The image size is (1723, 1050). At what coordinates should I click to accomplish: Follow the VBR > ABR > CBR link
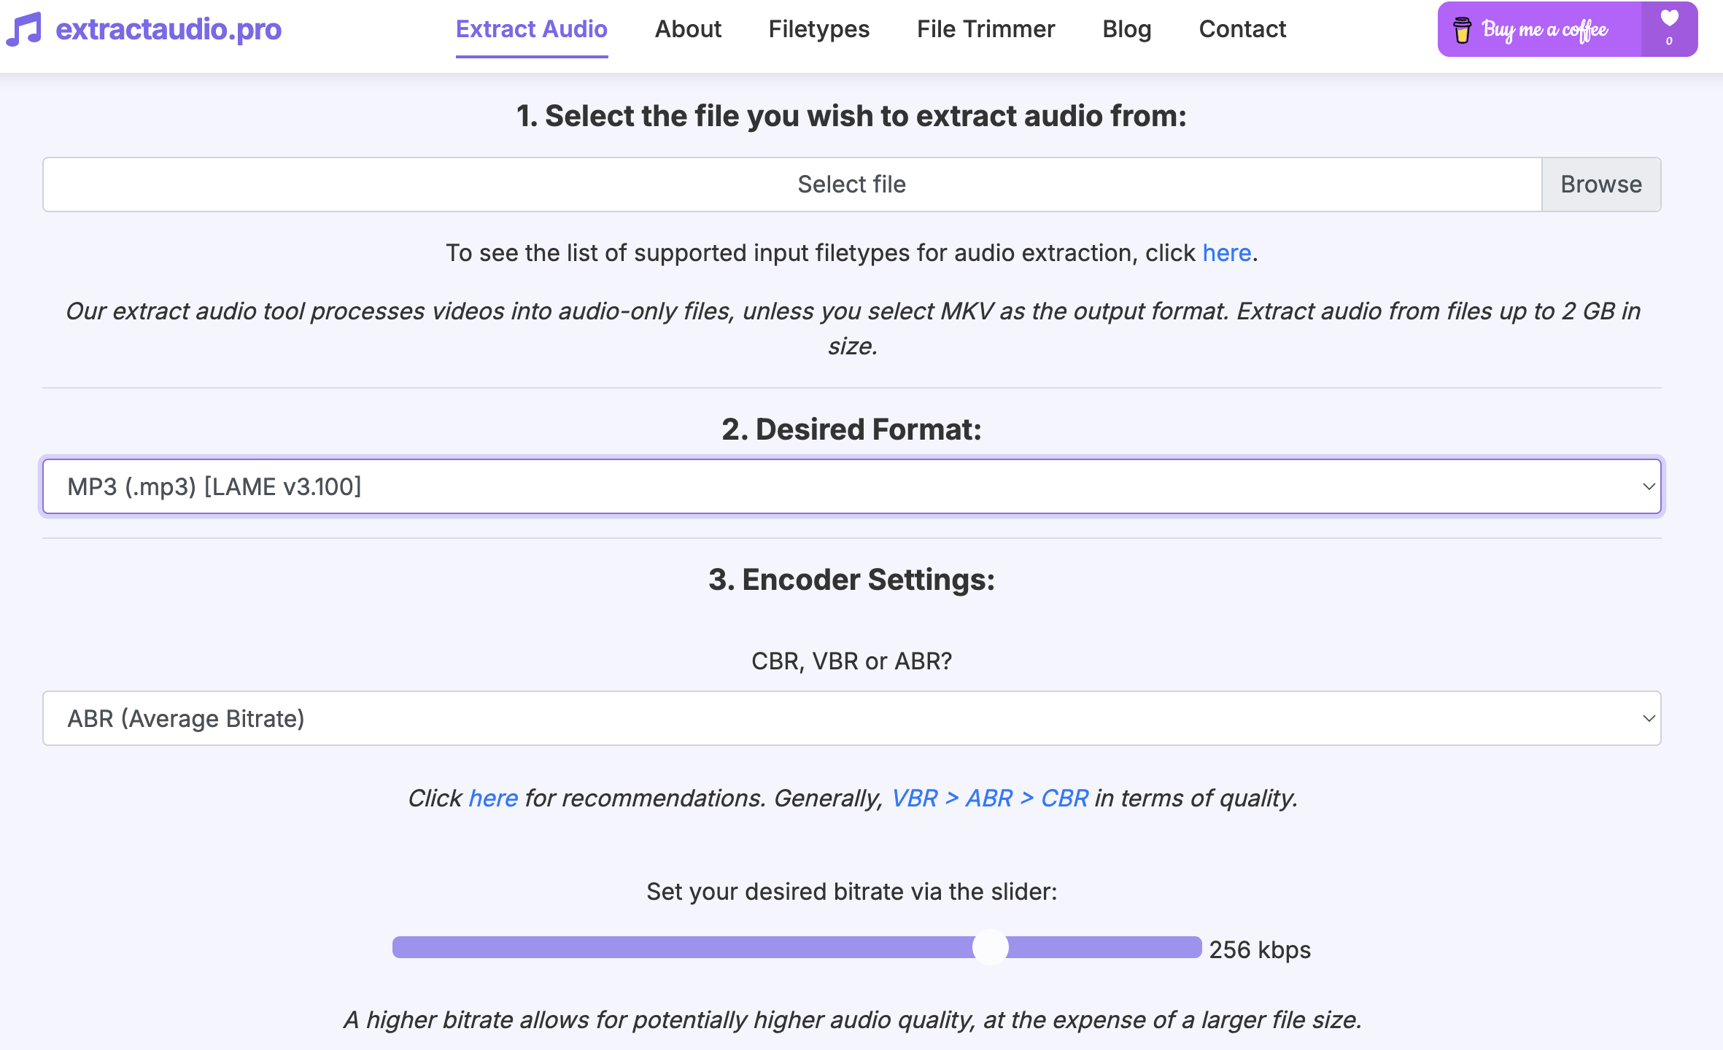click(990, 798)
